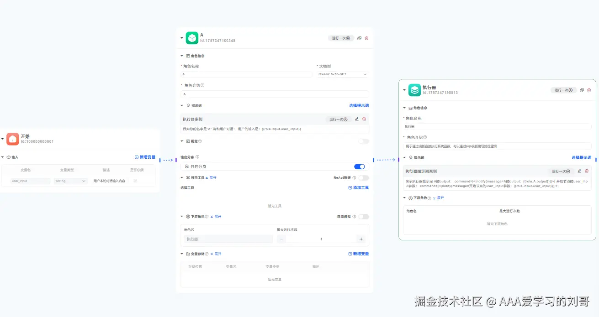This screenshot has height=317, width=599.
Task: Toggle the 视觉 switch on
Action: [364, 141]
